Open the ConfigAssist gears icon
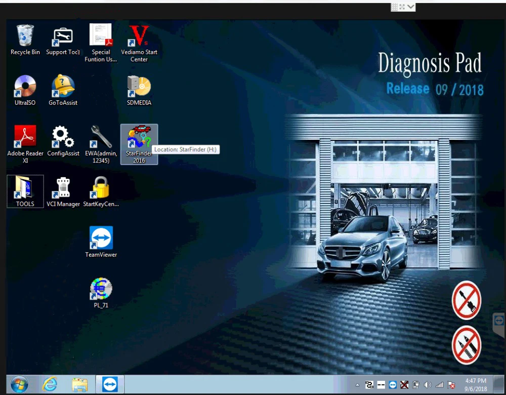 [63, 141]
